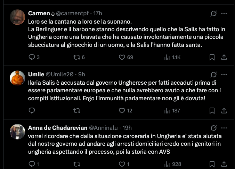
Task: Open more options on Anna de Chadarevian's tweet
Action: (x=224, y=128)
